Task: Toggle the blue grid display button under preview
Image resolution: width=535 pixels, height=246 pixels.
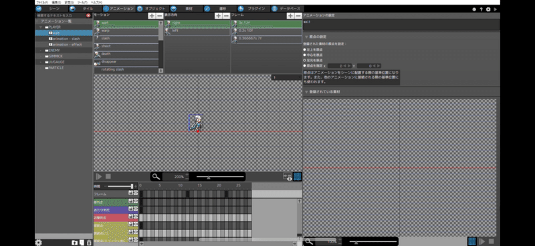Action: click(x=297, y=176)
